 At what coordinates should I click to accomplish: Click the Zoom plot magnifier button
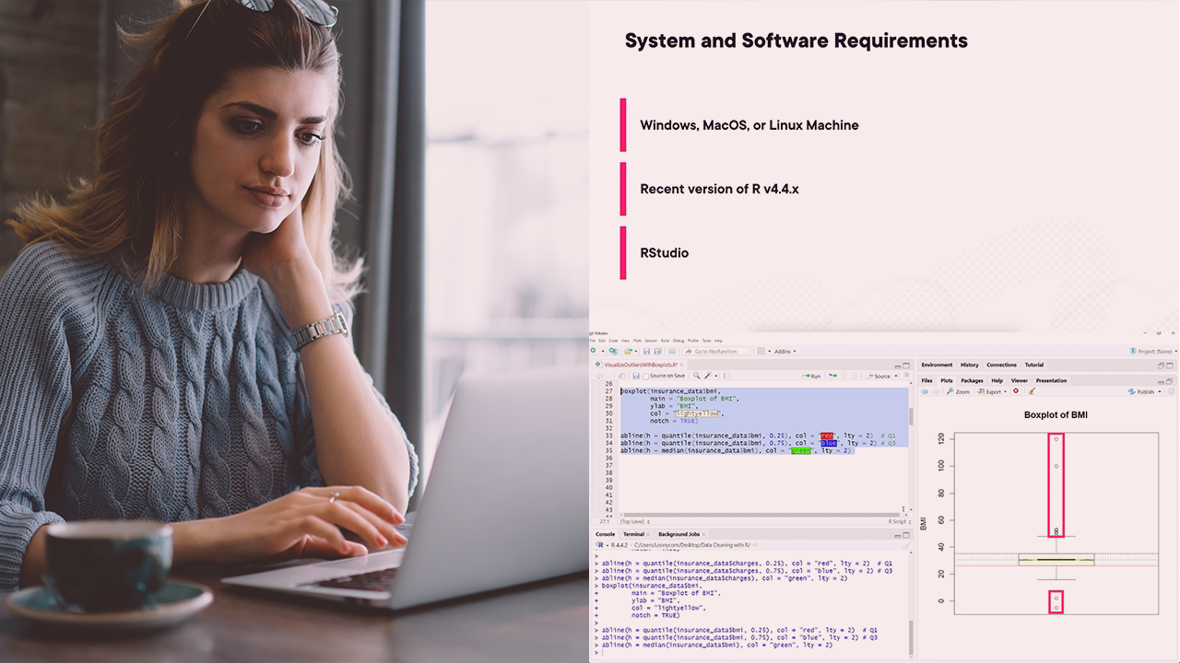(958, 391)
